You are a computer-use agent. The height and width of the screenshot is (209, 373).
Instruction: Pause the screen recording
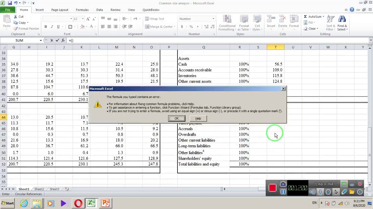click(283, 192)
